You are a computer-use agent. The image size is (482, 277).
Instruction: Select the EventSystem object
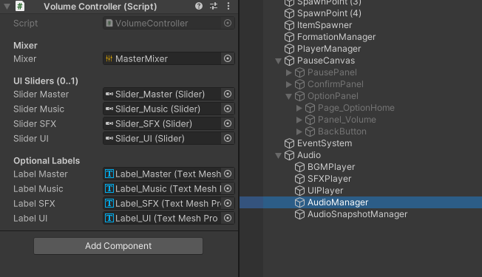click(x=325, y=143)
